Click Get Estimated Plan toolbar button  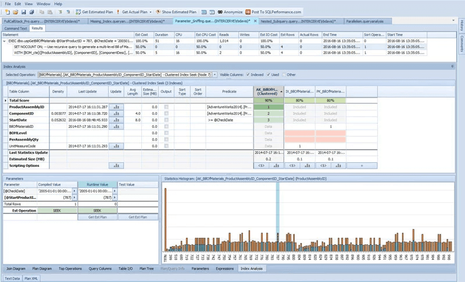pyautogui.click(x=94, y=12)
